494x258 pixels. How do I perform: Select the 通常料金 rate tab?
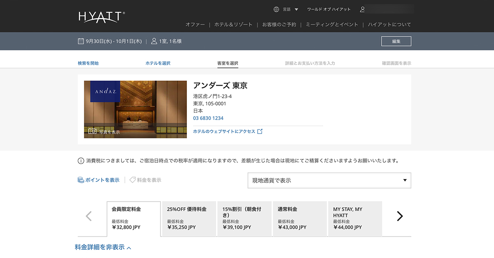click(x=300, y=219)
